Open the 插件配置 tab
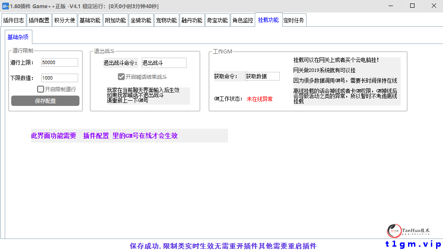Viewport: 443px width, 251px height. coord(39,19)
